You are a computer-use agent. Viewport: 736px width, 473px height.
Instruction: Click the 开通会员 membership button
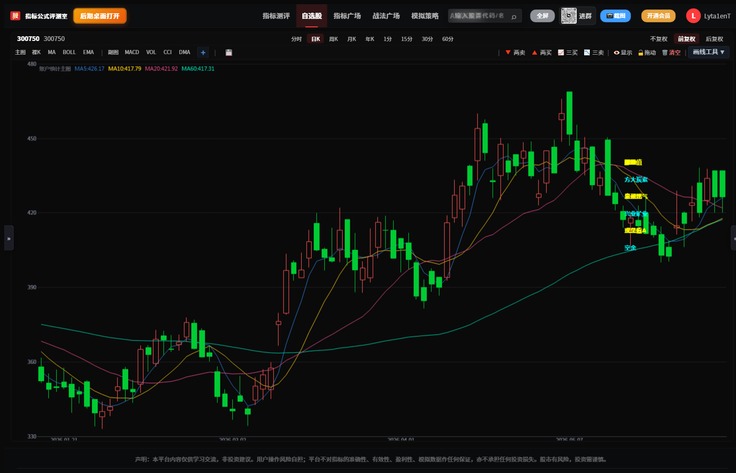pyautogui.click(x=658, y=16)
